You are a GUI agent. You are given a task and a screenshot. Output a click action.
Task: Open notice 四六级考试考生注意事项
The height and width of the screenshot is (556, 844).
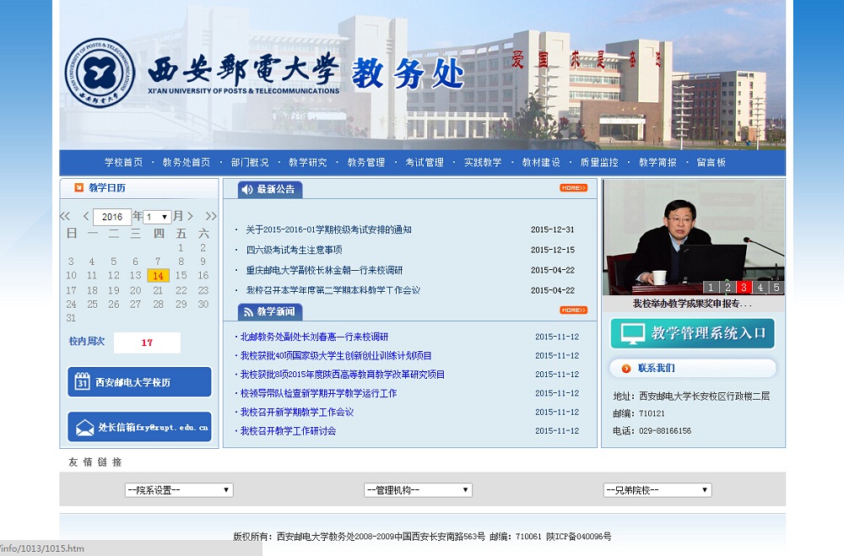pyautogui.click(x=294, y=251)
